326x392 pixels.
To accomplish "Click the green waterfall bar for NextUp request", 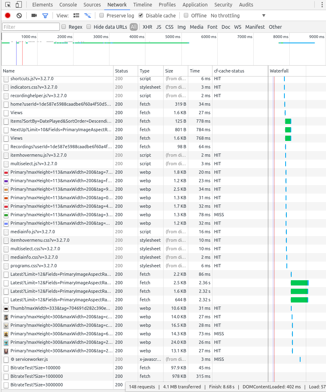I will [288, 130].
